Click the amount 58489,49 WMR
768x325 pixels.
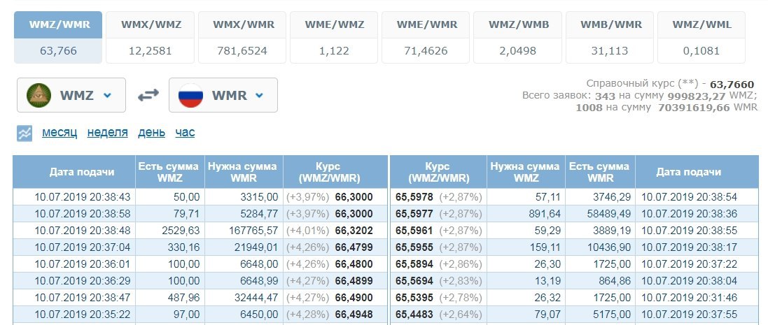(x=609, y=214)
